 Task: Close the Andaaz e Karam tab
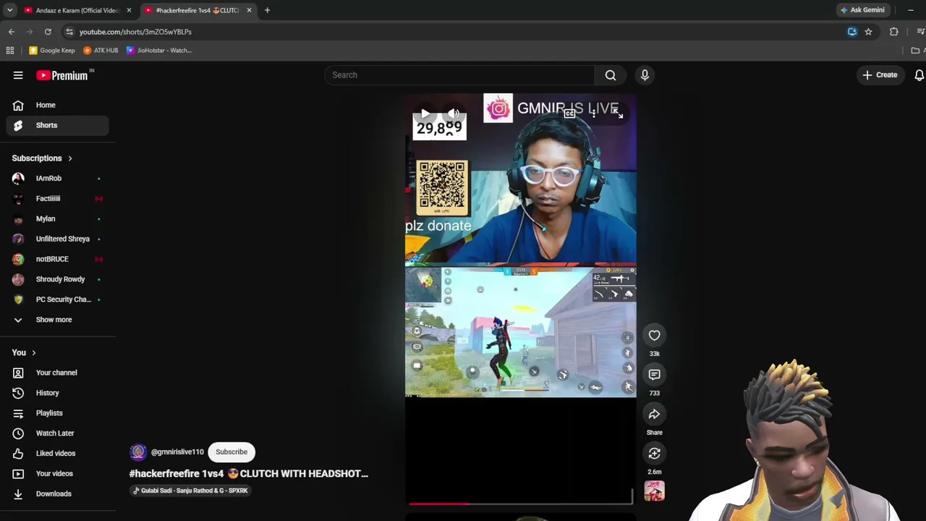click(x=129, y=10)
